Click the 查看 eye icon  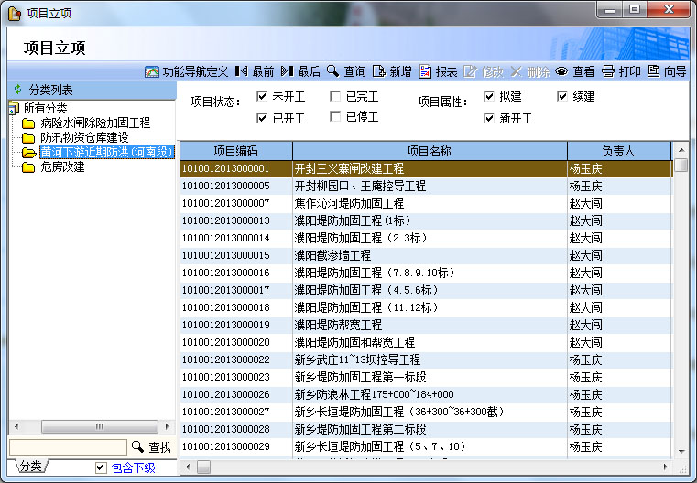(575, 71)
